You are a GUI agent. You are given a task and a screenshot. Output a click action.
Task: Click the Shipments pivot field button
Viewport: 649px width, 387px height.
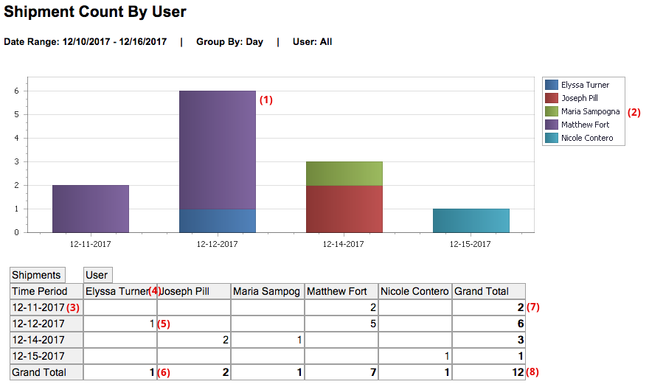38,275
